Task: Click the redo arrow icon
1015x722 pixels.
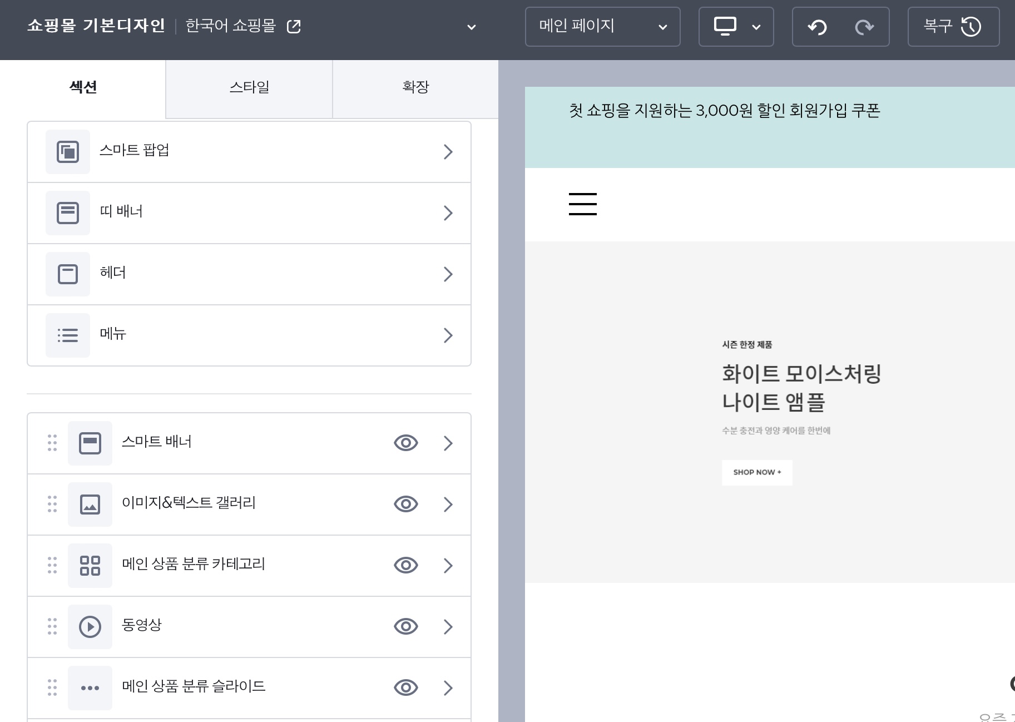Action: [864, 27]
